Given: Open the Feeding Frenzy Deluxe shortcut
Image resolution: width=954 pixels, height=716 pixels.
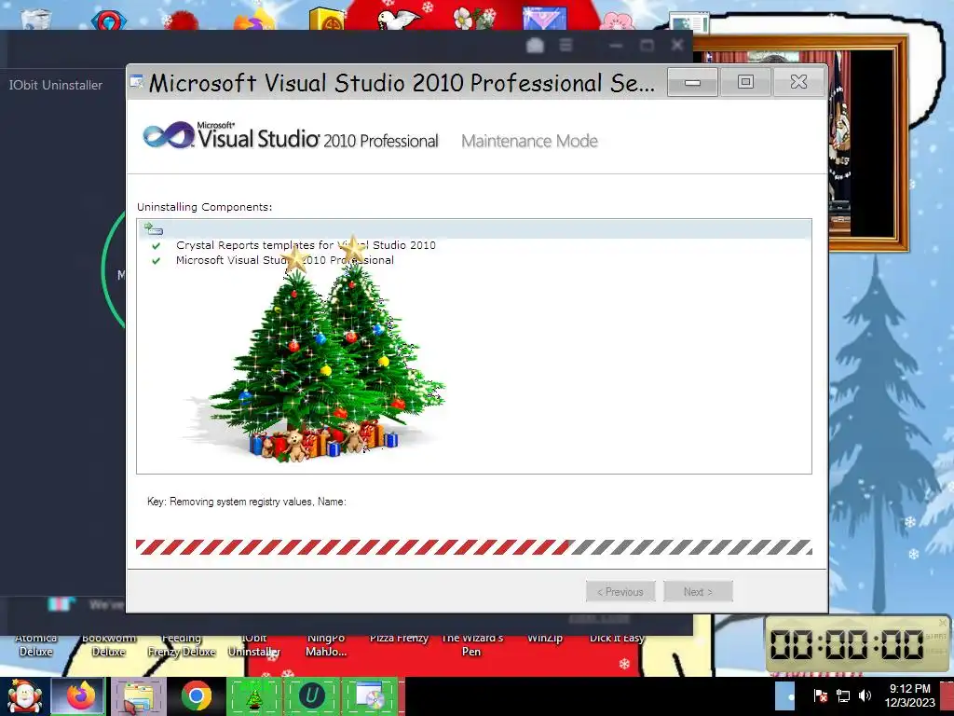Looking at the screenshot, I should [x=182, y=645].
